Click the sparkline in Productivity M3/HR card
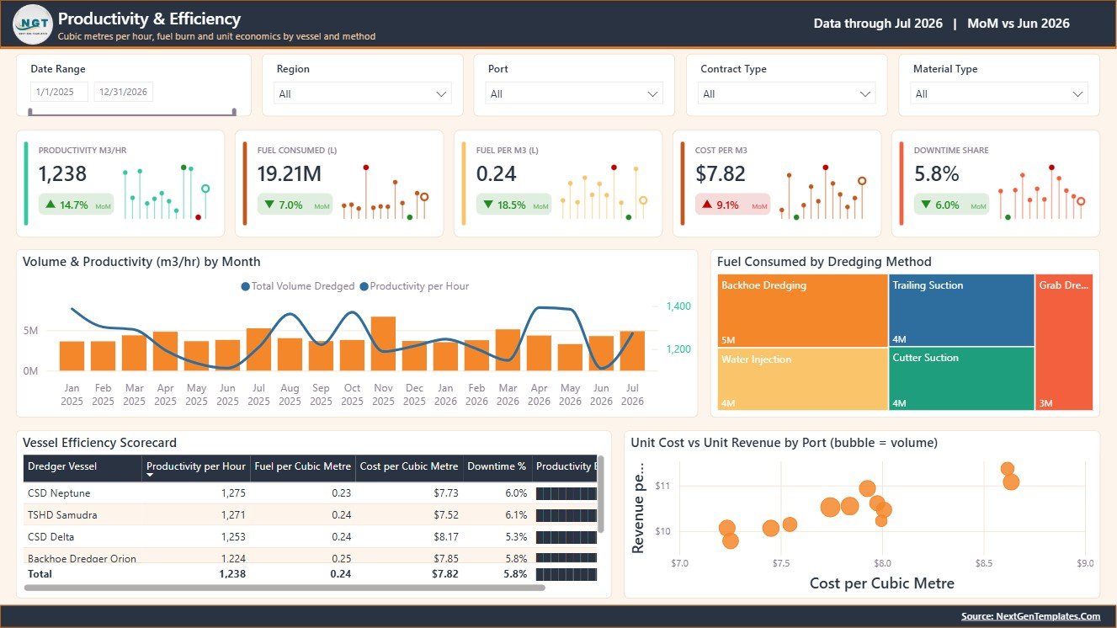The height and width of the screenshot is (628, 1117). coord(166,193)
